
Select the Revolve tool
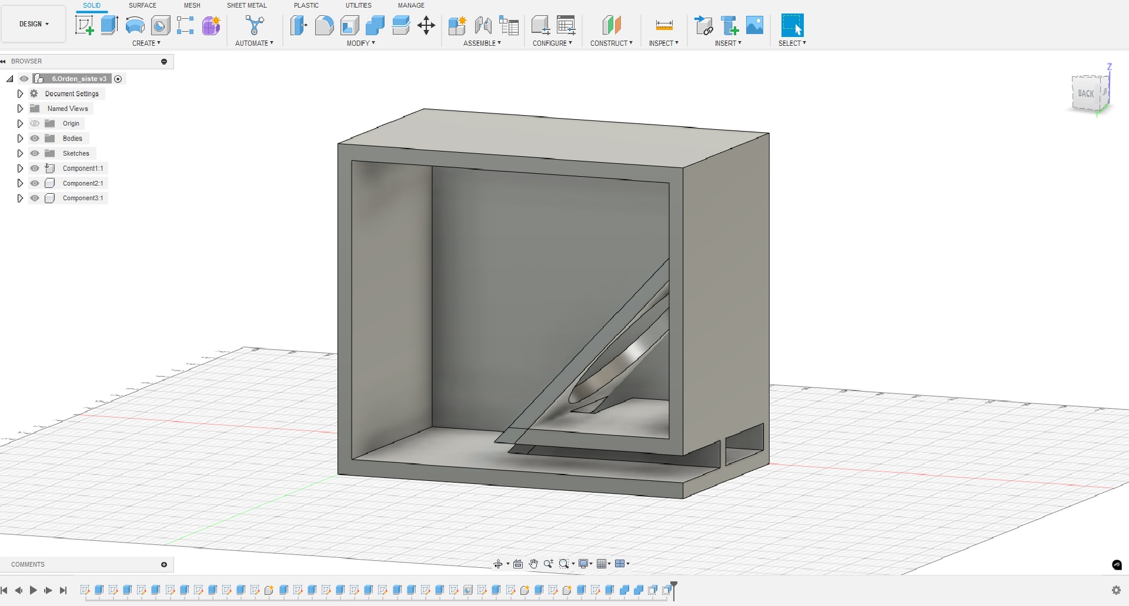pos(135,25)
